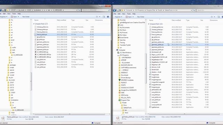Open view options dropdown arrow in LC_MESSAGES window
223x125 pixels.
pyautogui.click(x=100, y=17)
